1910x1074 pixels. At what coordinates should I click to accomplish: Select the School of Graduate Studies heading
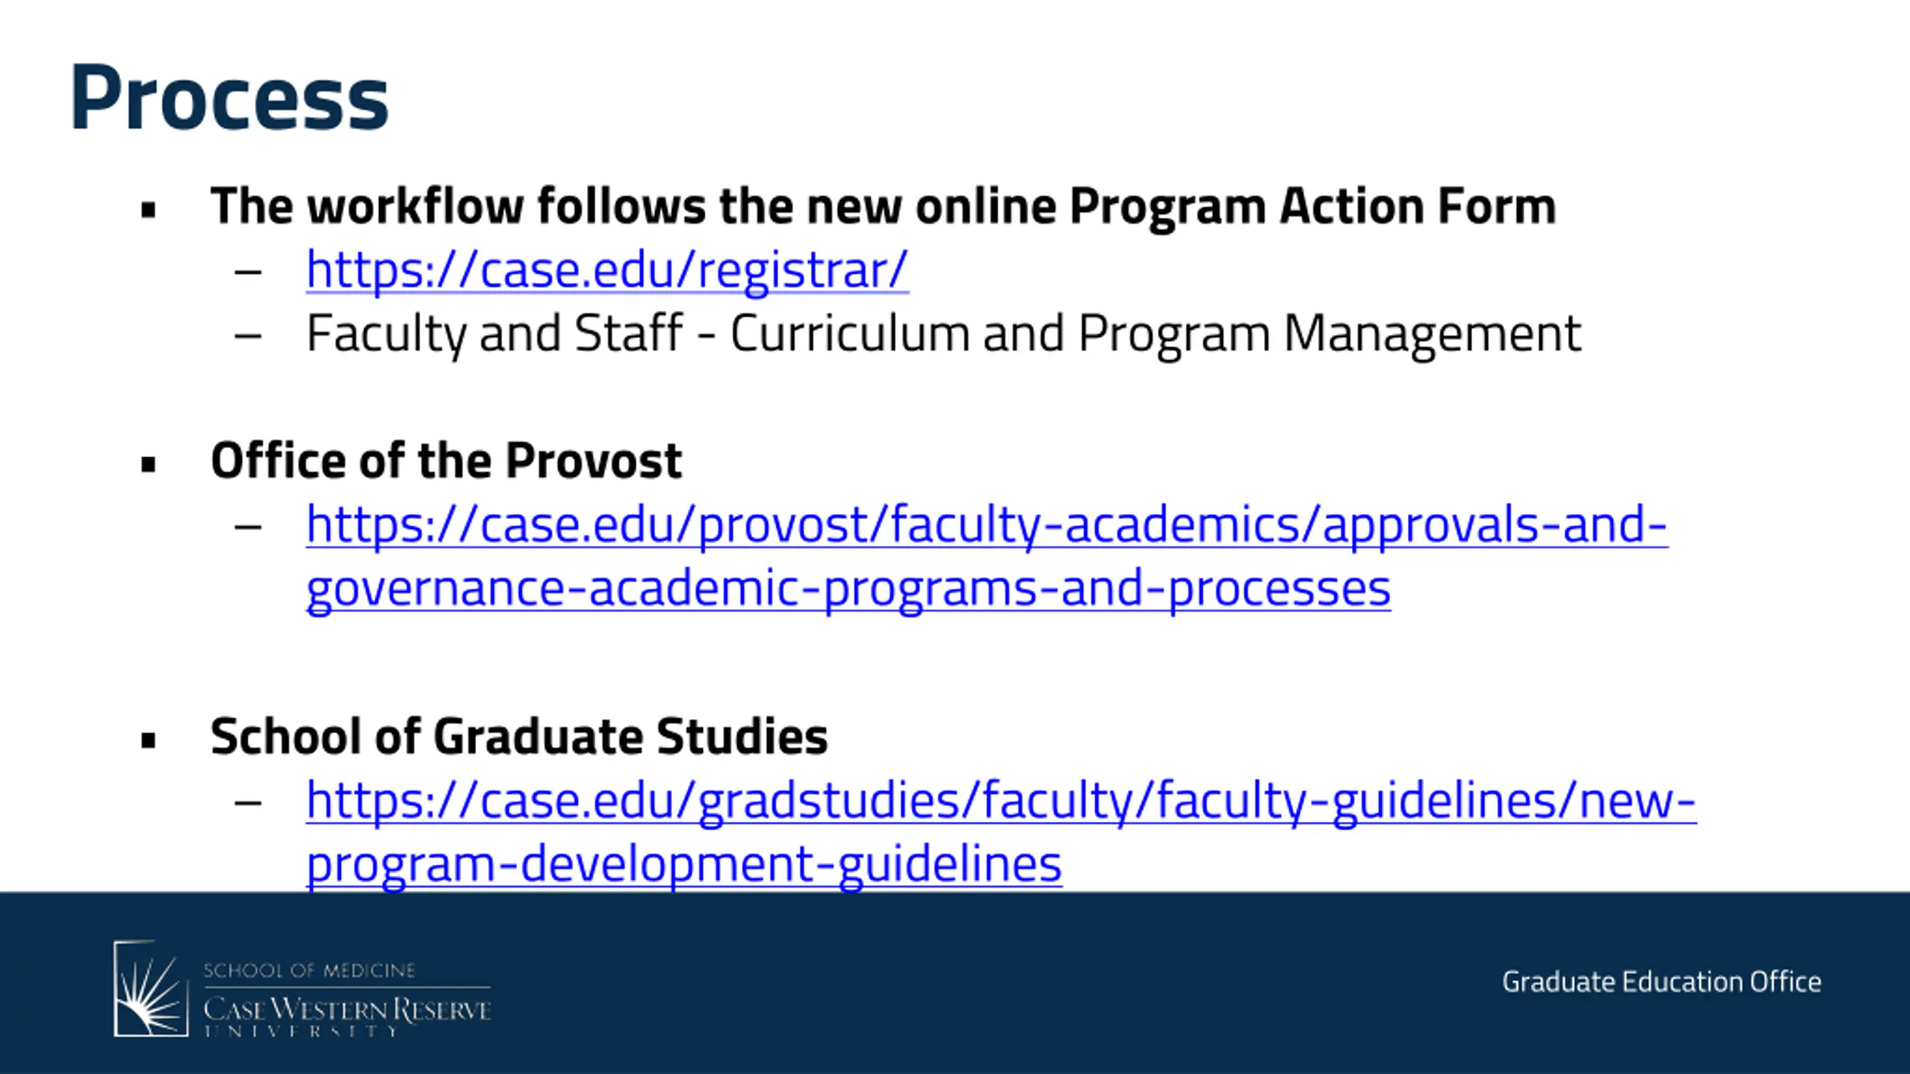pos(519,737)
